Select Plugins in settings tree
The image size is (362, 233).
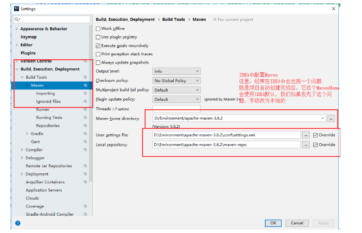point(28,53)
